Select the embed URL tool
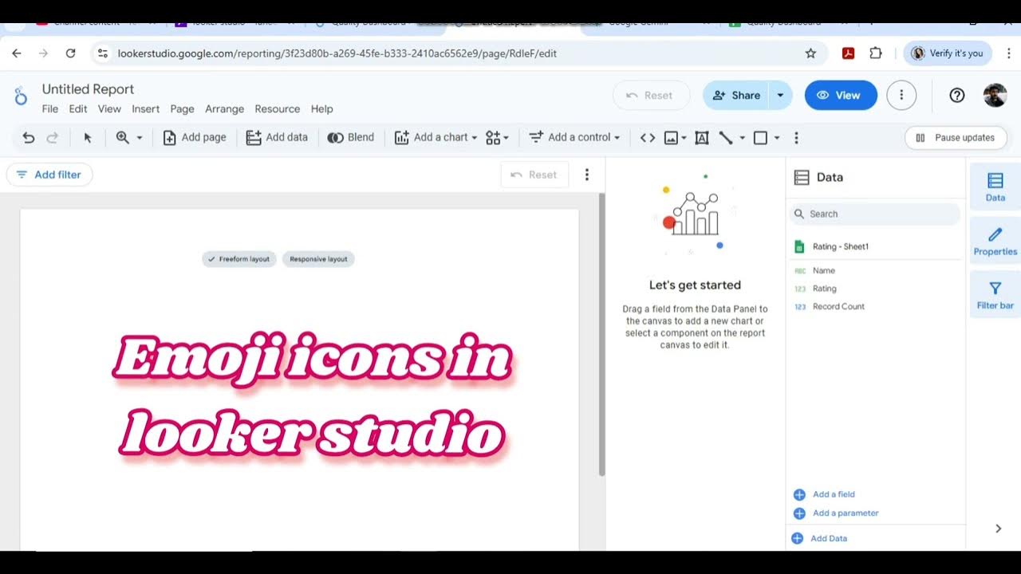The height and width of the screenshot is (574, 1021). [647, 137]
